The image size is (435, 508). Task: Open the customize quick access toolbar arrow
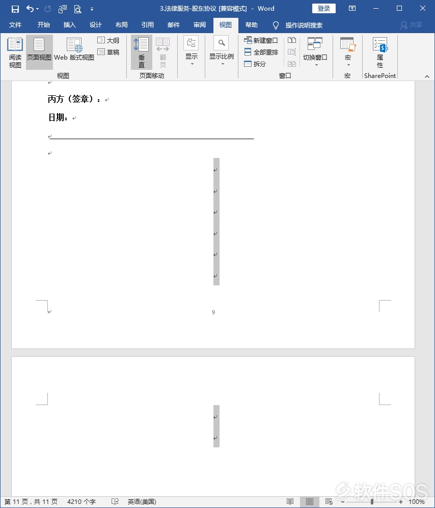point(92,9)
